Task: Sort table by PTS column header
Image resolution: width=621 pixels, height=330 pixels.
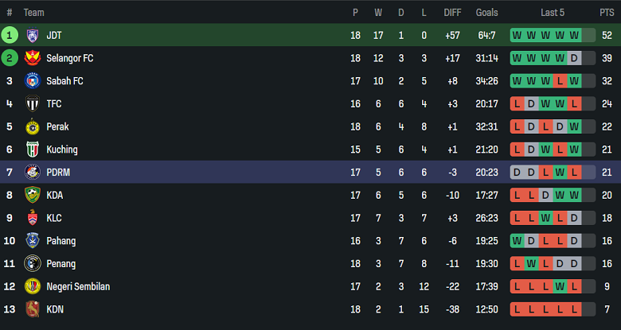Action: 607,13
